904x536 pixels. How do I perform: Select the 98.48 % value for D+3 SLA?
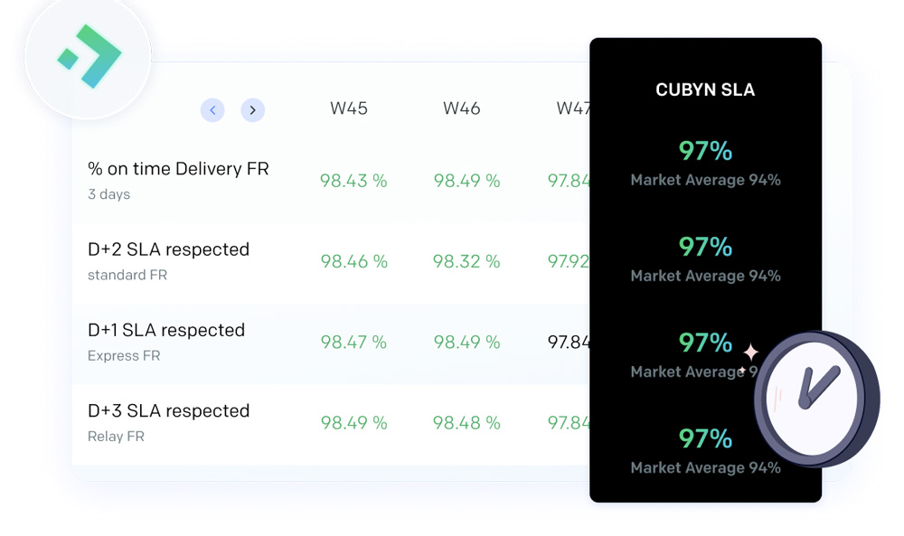click(x=466, y=423)
